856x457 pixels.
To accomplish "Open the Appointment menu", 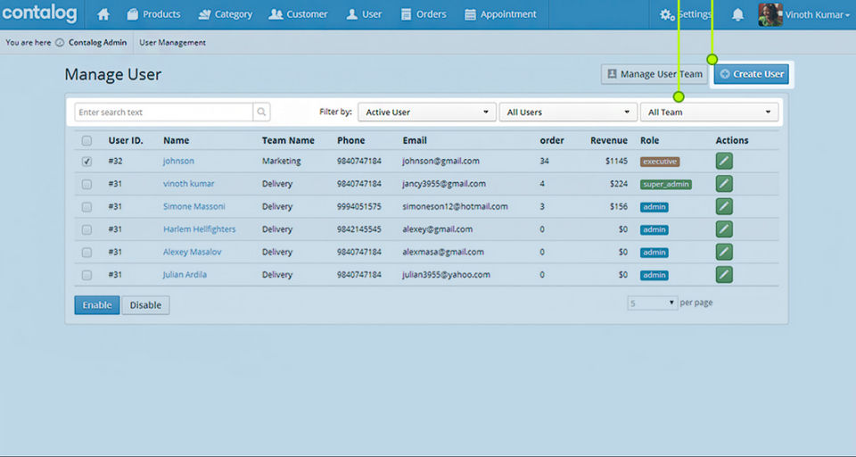I will pos(500,14).
